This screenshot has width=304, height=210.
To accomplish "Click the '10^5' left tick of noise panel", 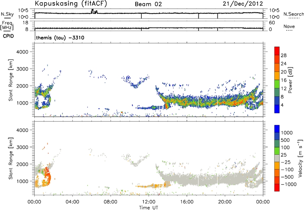I will click(x=23, y=10).
